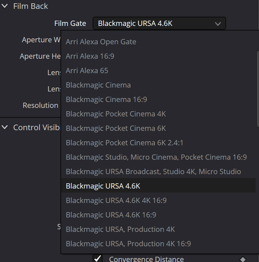The height and width of the screenshot is (262, 259).
Task: Click the Resolution label
Action: click(40, 106)
